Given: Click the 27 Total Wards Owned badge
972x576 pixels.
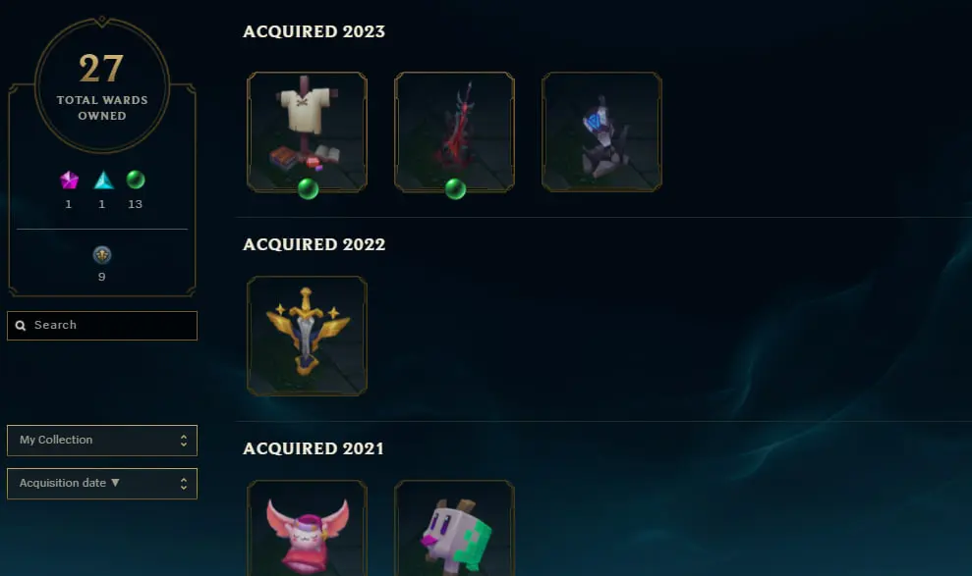Looking at the screenshot, I should (x=102, y=85).
